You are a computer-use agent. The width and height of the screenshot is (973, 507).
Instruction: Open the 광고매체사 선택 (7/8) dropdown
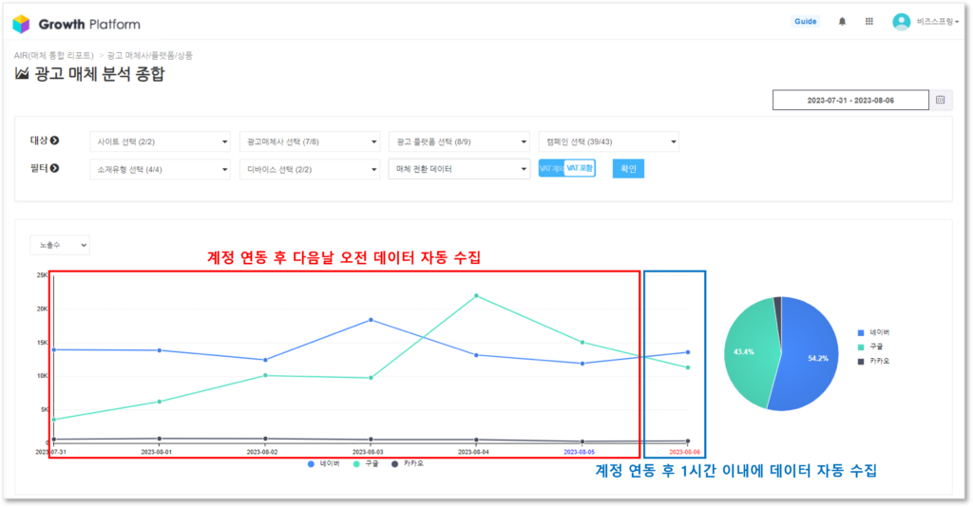310,141
